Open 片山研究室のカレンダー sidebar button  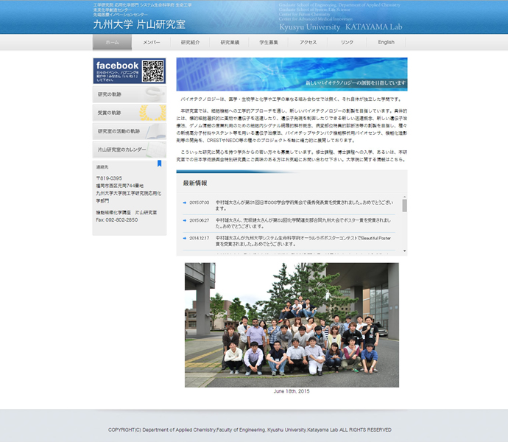point(130,150)
